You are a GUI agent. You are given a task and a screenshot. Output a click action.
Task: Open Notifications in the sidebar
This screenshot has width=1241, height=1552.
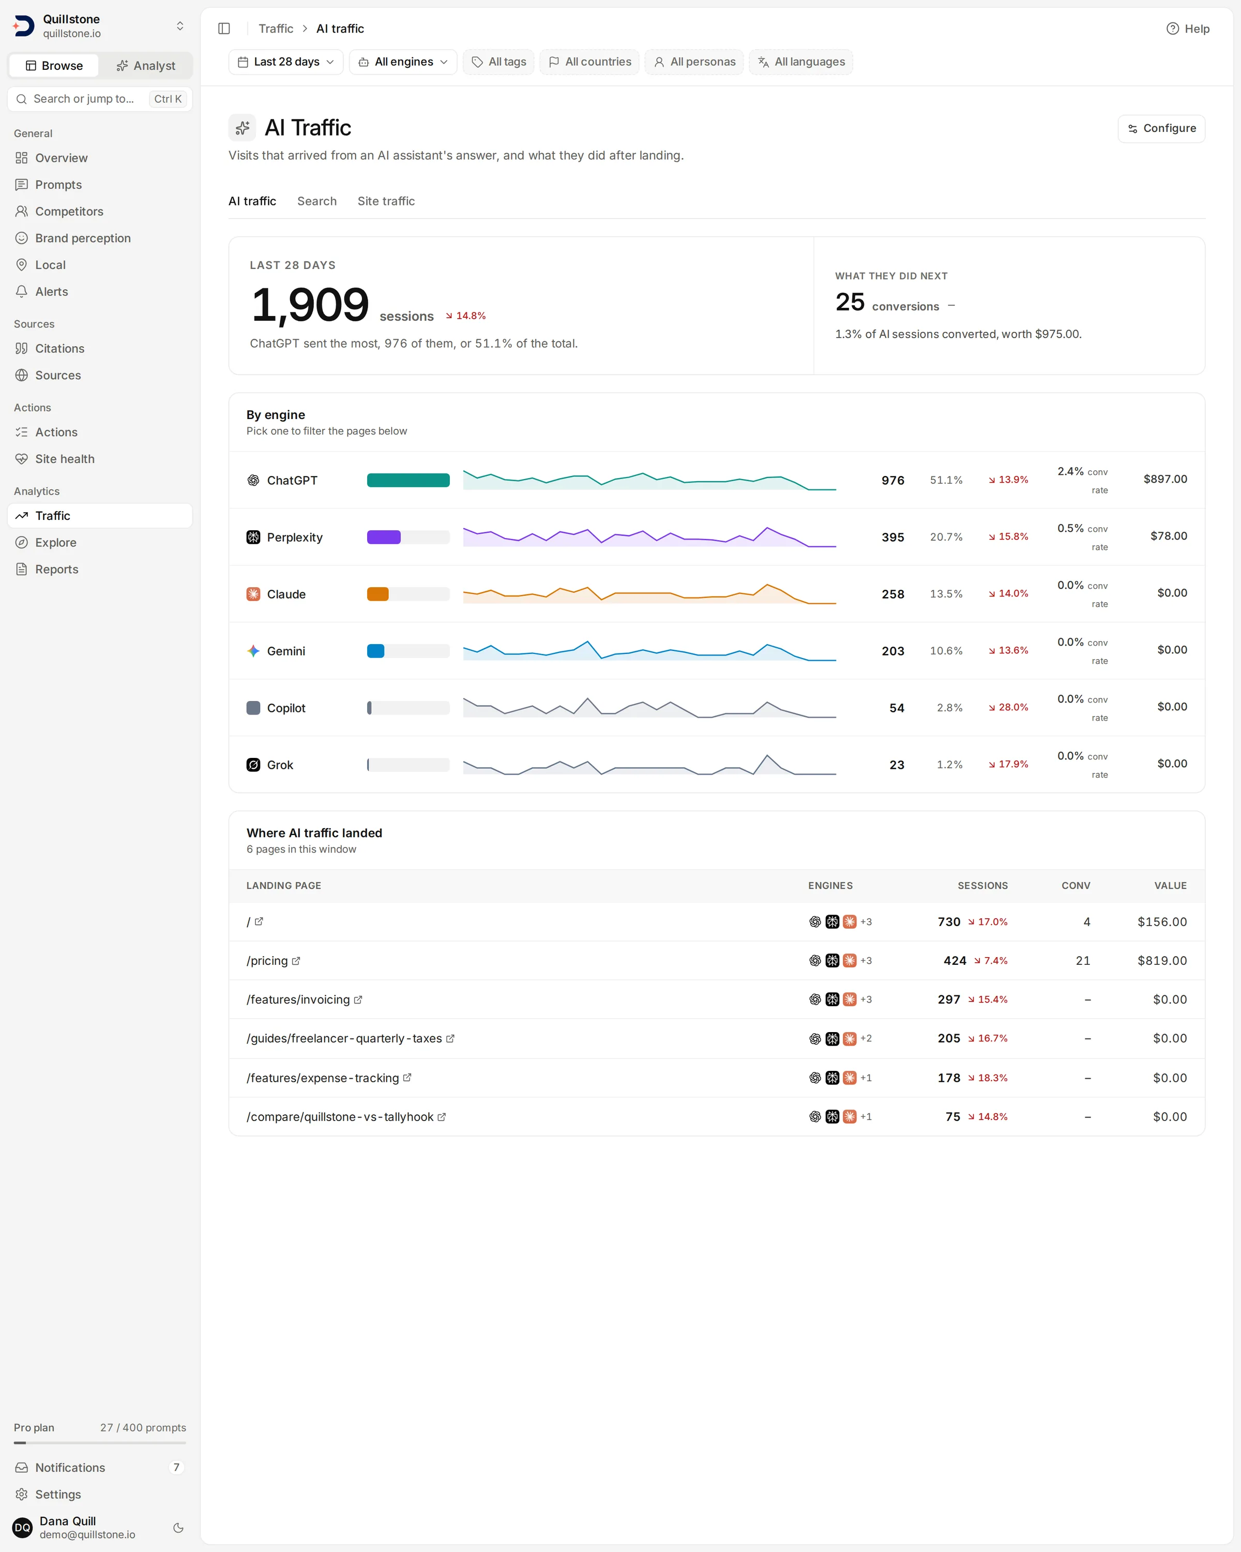[x=100, y=1468]
